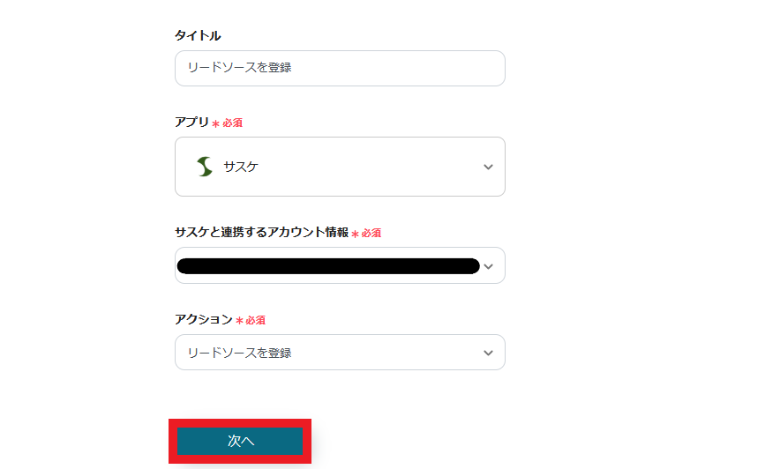Click the リードソースを登録 value in アクション box
This screenshot has height=469, width=765.
coord(239,353)
